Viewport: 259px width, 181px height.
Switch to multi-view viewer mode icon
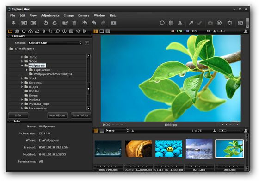(96, 31)
